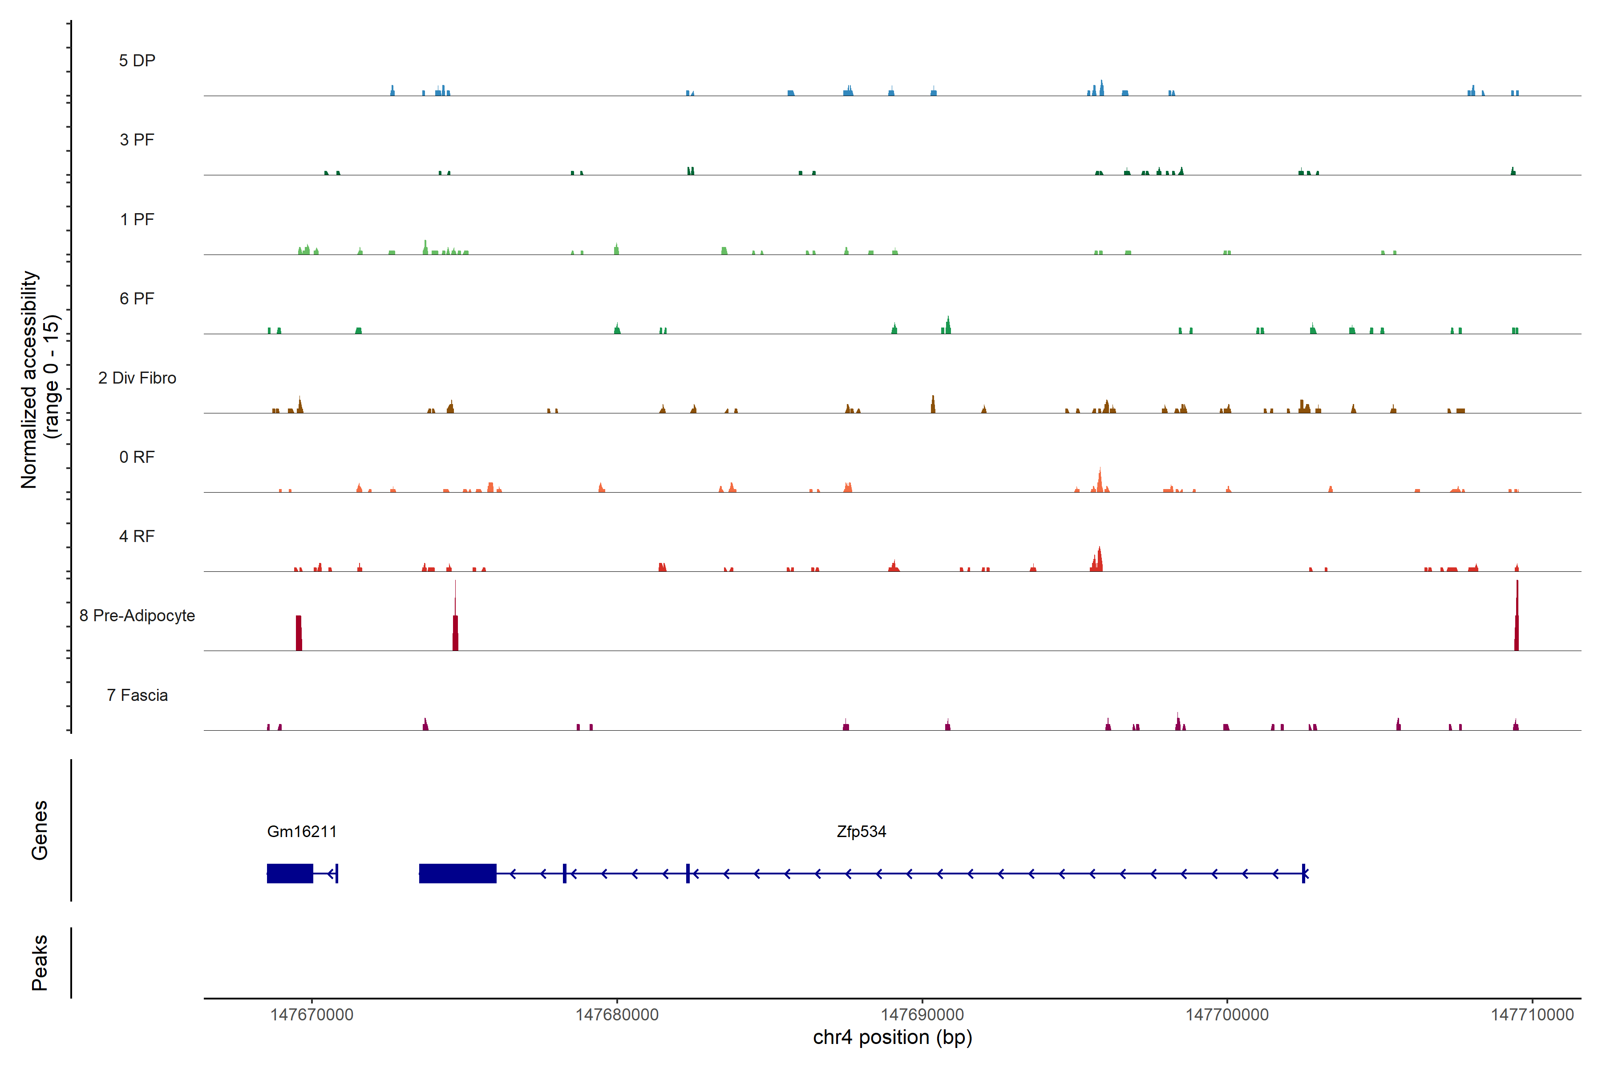This screenshot has height=1068, width=1602.
Task: Select the 2 Div Fibro label
Action: (x=137, y=378)
